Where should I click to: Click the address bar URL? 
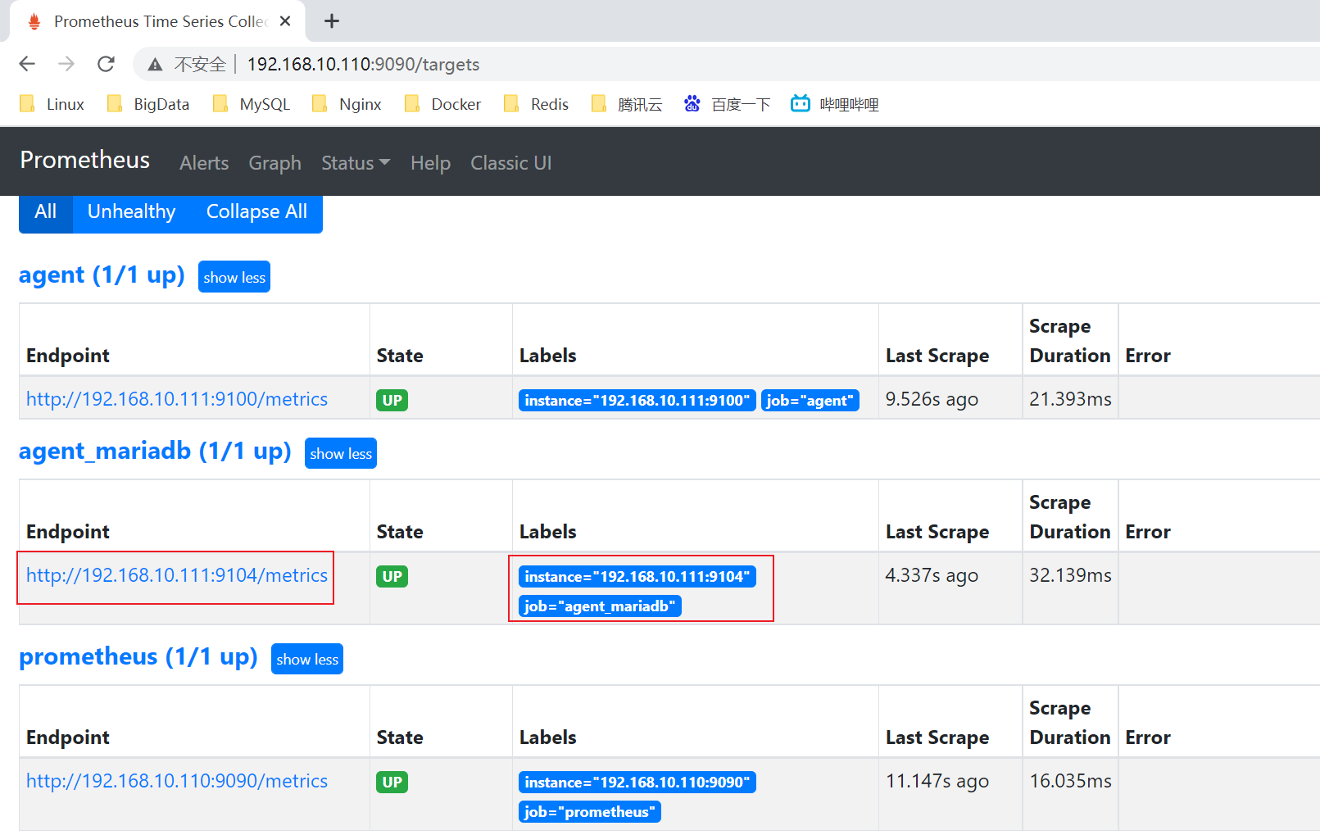(363, 65)
